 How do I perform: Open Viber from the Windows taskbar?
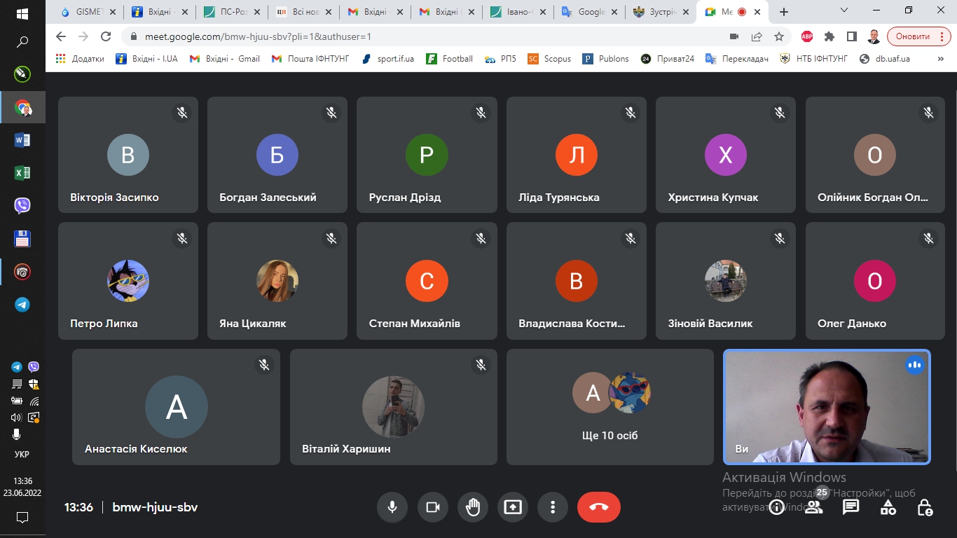coord(22,206)
